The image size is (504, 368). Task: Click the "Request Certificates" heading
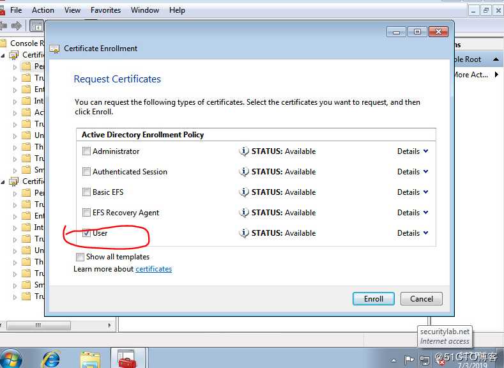coord(118,79)
